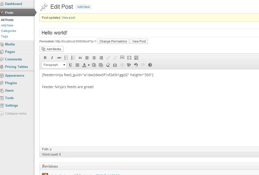This screenshot has height=175, width=259.
Task: Collapse the admin sidebar menu
Action: click(13, 113)
